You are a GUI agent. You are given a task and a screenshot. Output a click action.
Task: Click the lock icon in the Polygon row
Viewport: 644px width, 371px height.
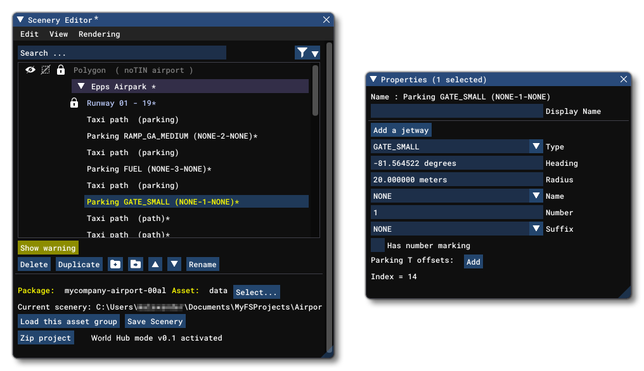(61, 70)
